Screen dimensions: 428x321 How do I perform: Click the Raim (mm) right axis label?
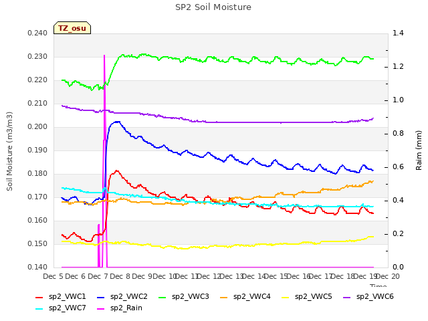419,150
